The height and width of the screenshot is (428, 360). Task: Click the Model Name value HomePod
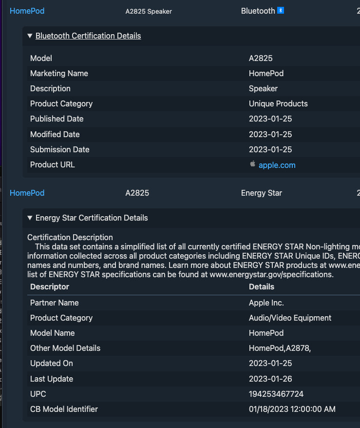coord(266,333)
